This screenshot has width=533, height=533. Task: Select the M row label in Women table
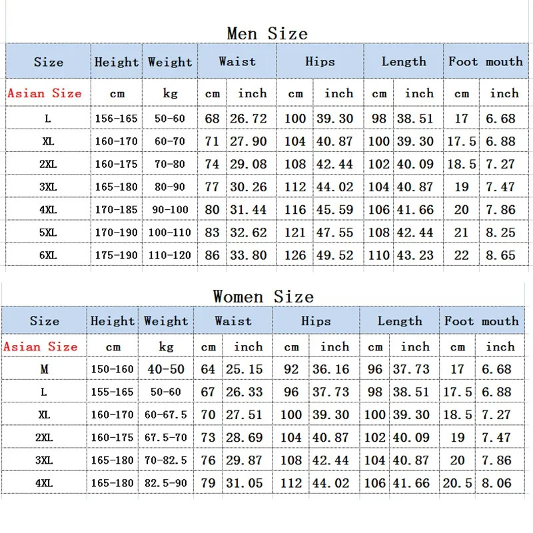pos(44,369)
